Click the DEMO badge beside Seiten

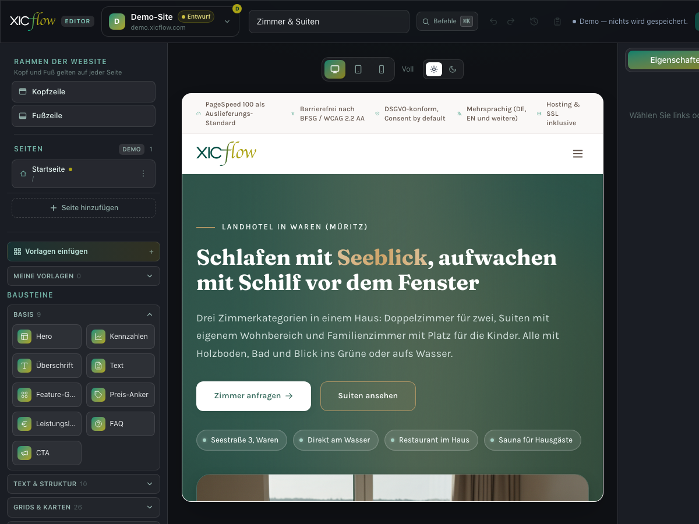[x=132, y=149]
